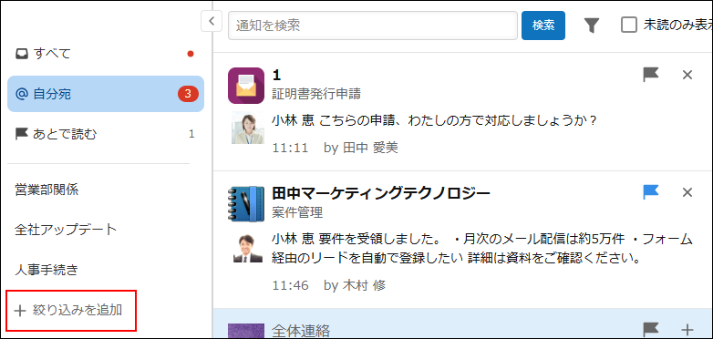Click the 証明書発行申請 app name
This screenshot has width=713, height=339.
point(316,94)
